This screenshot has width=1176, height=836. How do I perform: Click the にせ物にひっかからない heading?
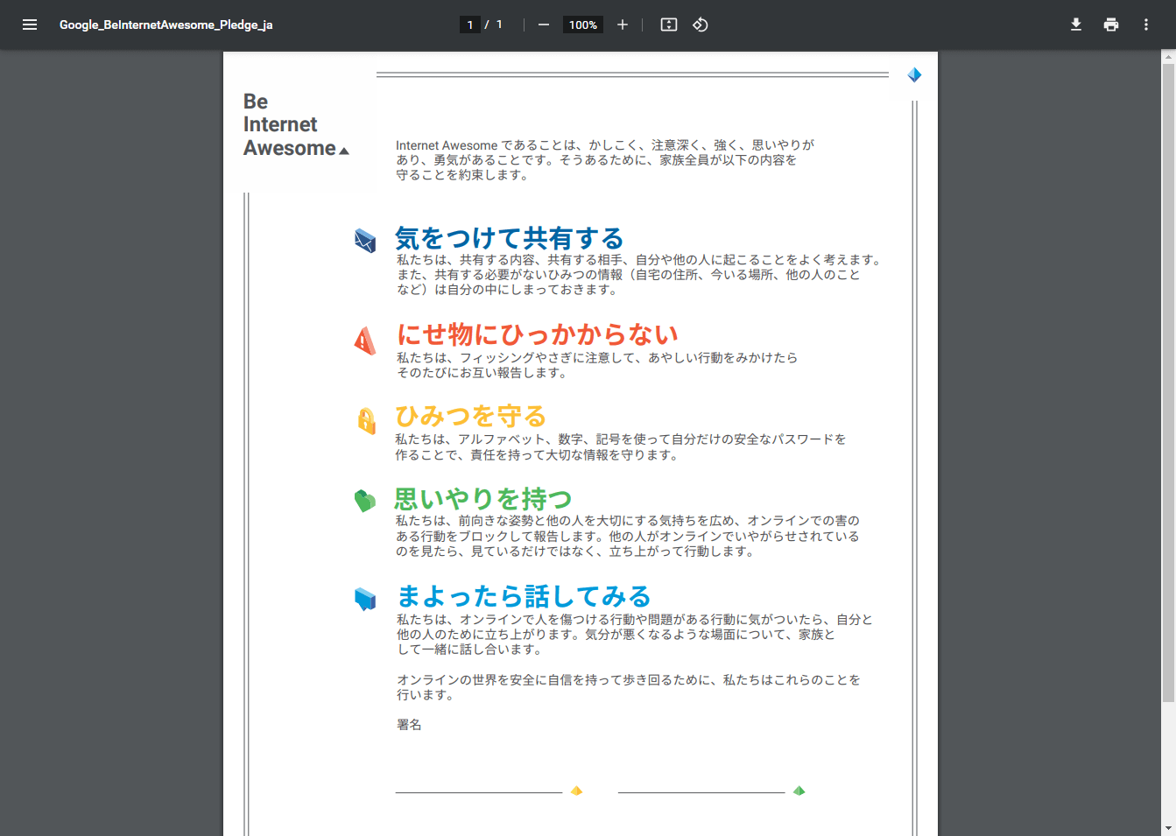point(538,334)
